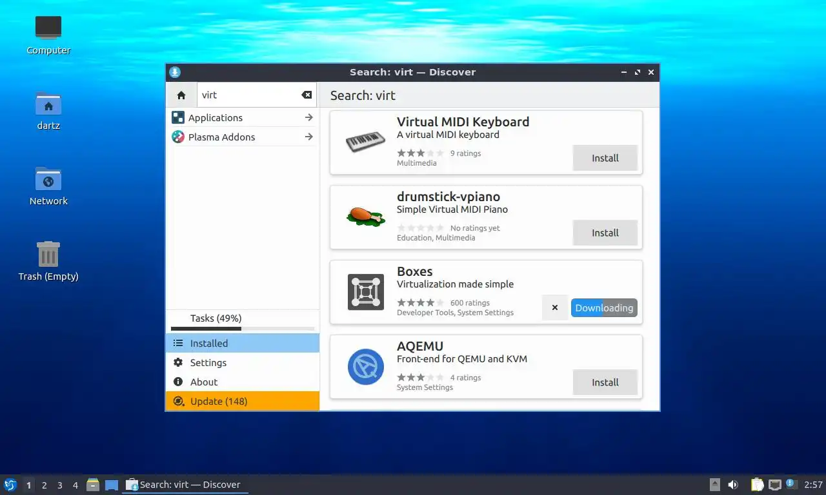Image resolution: width=826 pixels, height=495 pixels.
Task: Switch to workspace 4
Action: tap(75, 485)
